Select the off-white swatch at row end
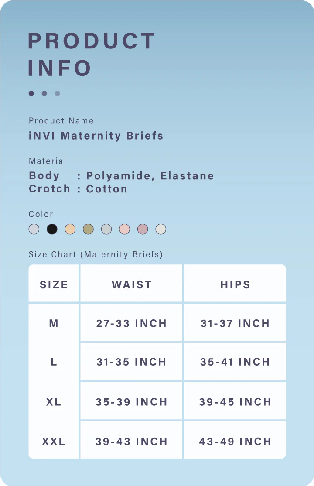Screen dimensions: 314x486 tap(161, 229)
